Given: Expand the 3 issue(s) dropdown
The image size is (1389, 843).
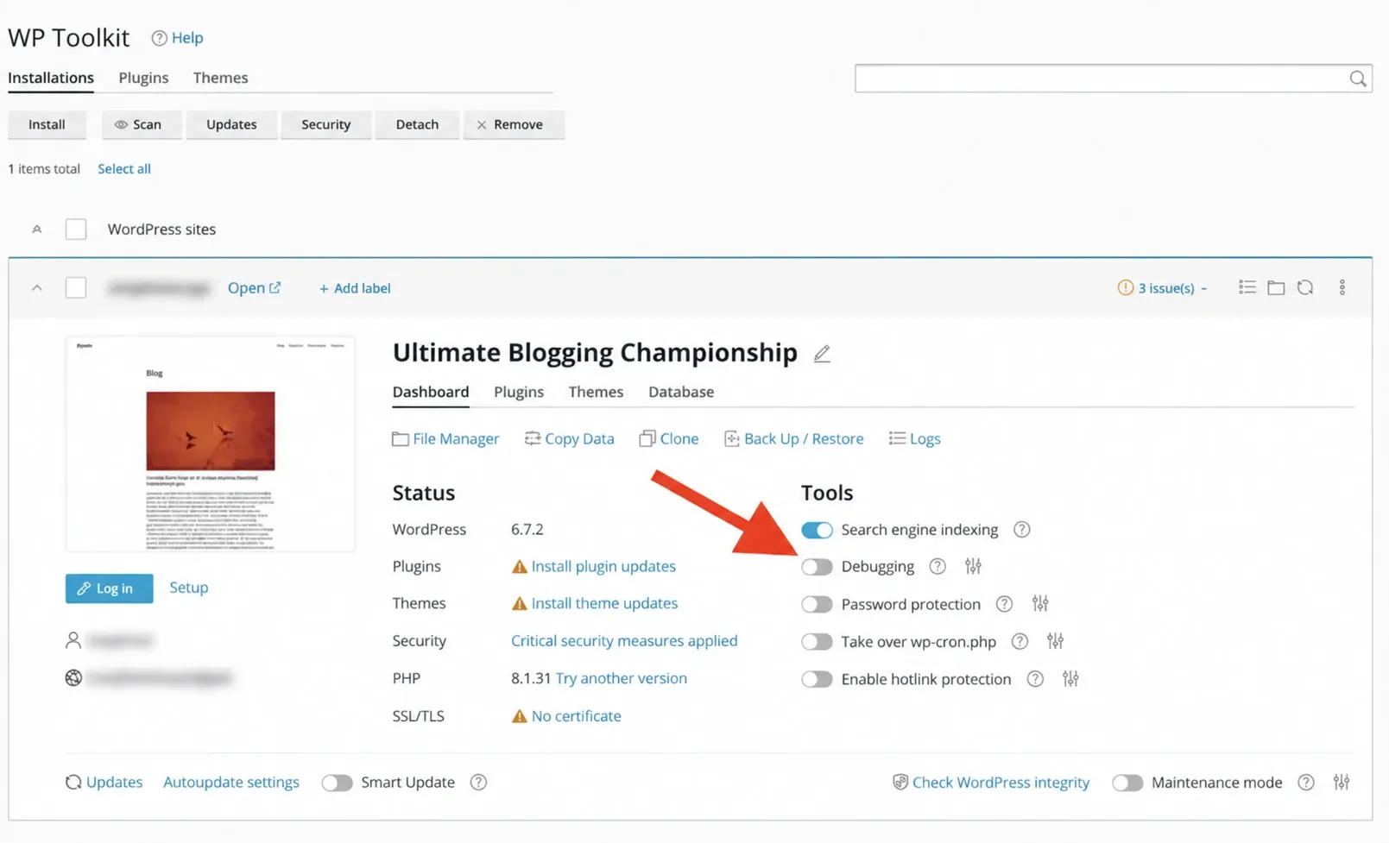Looking at the screenshot, I should click(x=1163, y=287).
